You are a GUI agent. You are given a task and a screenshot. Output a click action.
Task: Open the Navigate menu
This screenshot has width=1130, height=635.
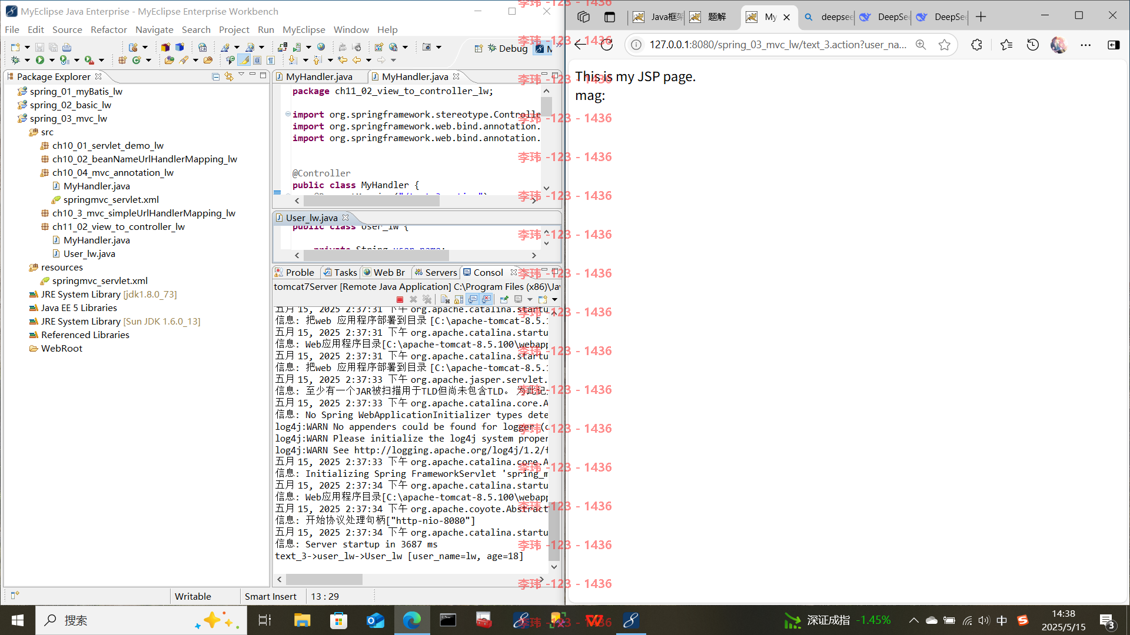coord(154,29)
